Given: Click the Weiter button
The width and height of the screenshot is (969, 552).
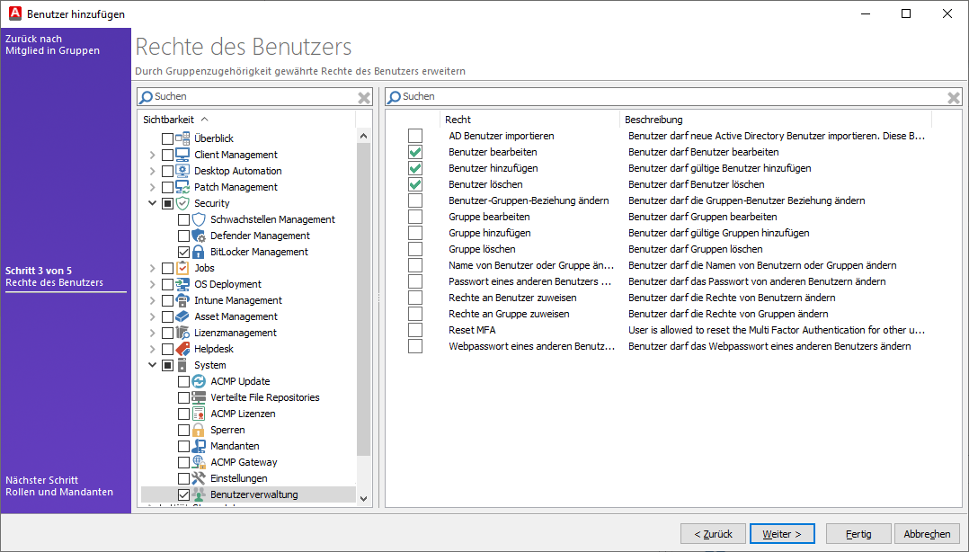Looking at the screenshot, I should coord(781,533).
